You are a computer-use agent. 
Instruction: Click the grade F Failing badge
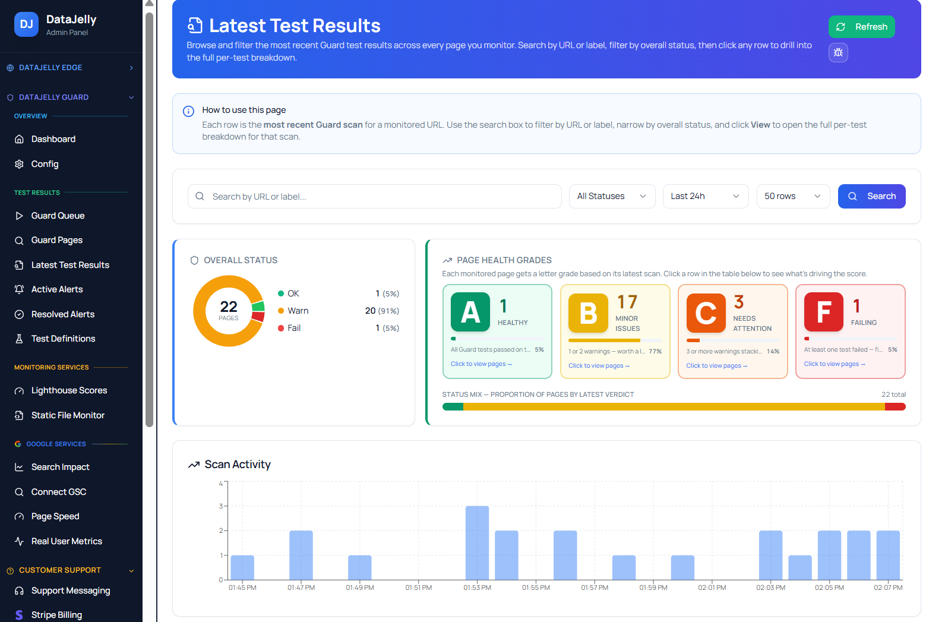click(824, 312)
